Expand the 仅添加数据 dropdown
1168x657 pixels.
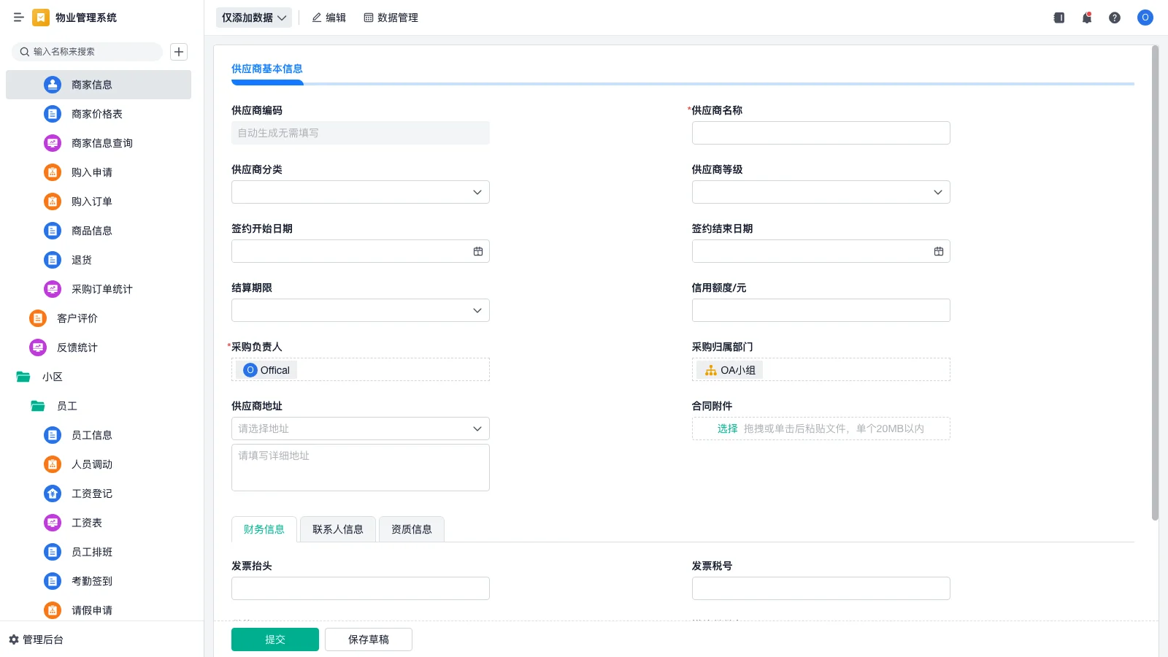click(x=253, y=17)
